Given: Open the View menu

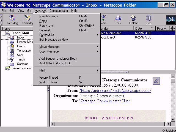Looking at the screenshot, I should coord(21,11).
